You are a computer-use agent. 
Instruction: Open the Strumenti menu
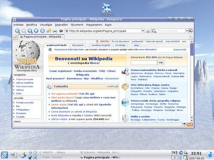[x=77, y=25]
